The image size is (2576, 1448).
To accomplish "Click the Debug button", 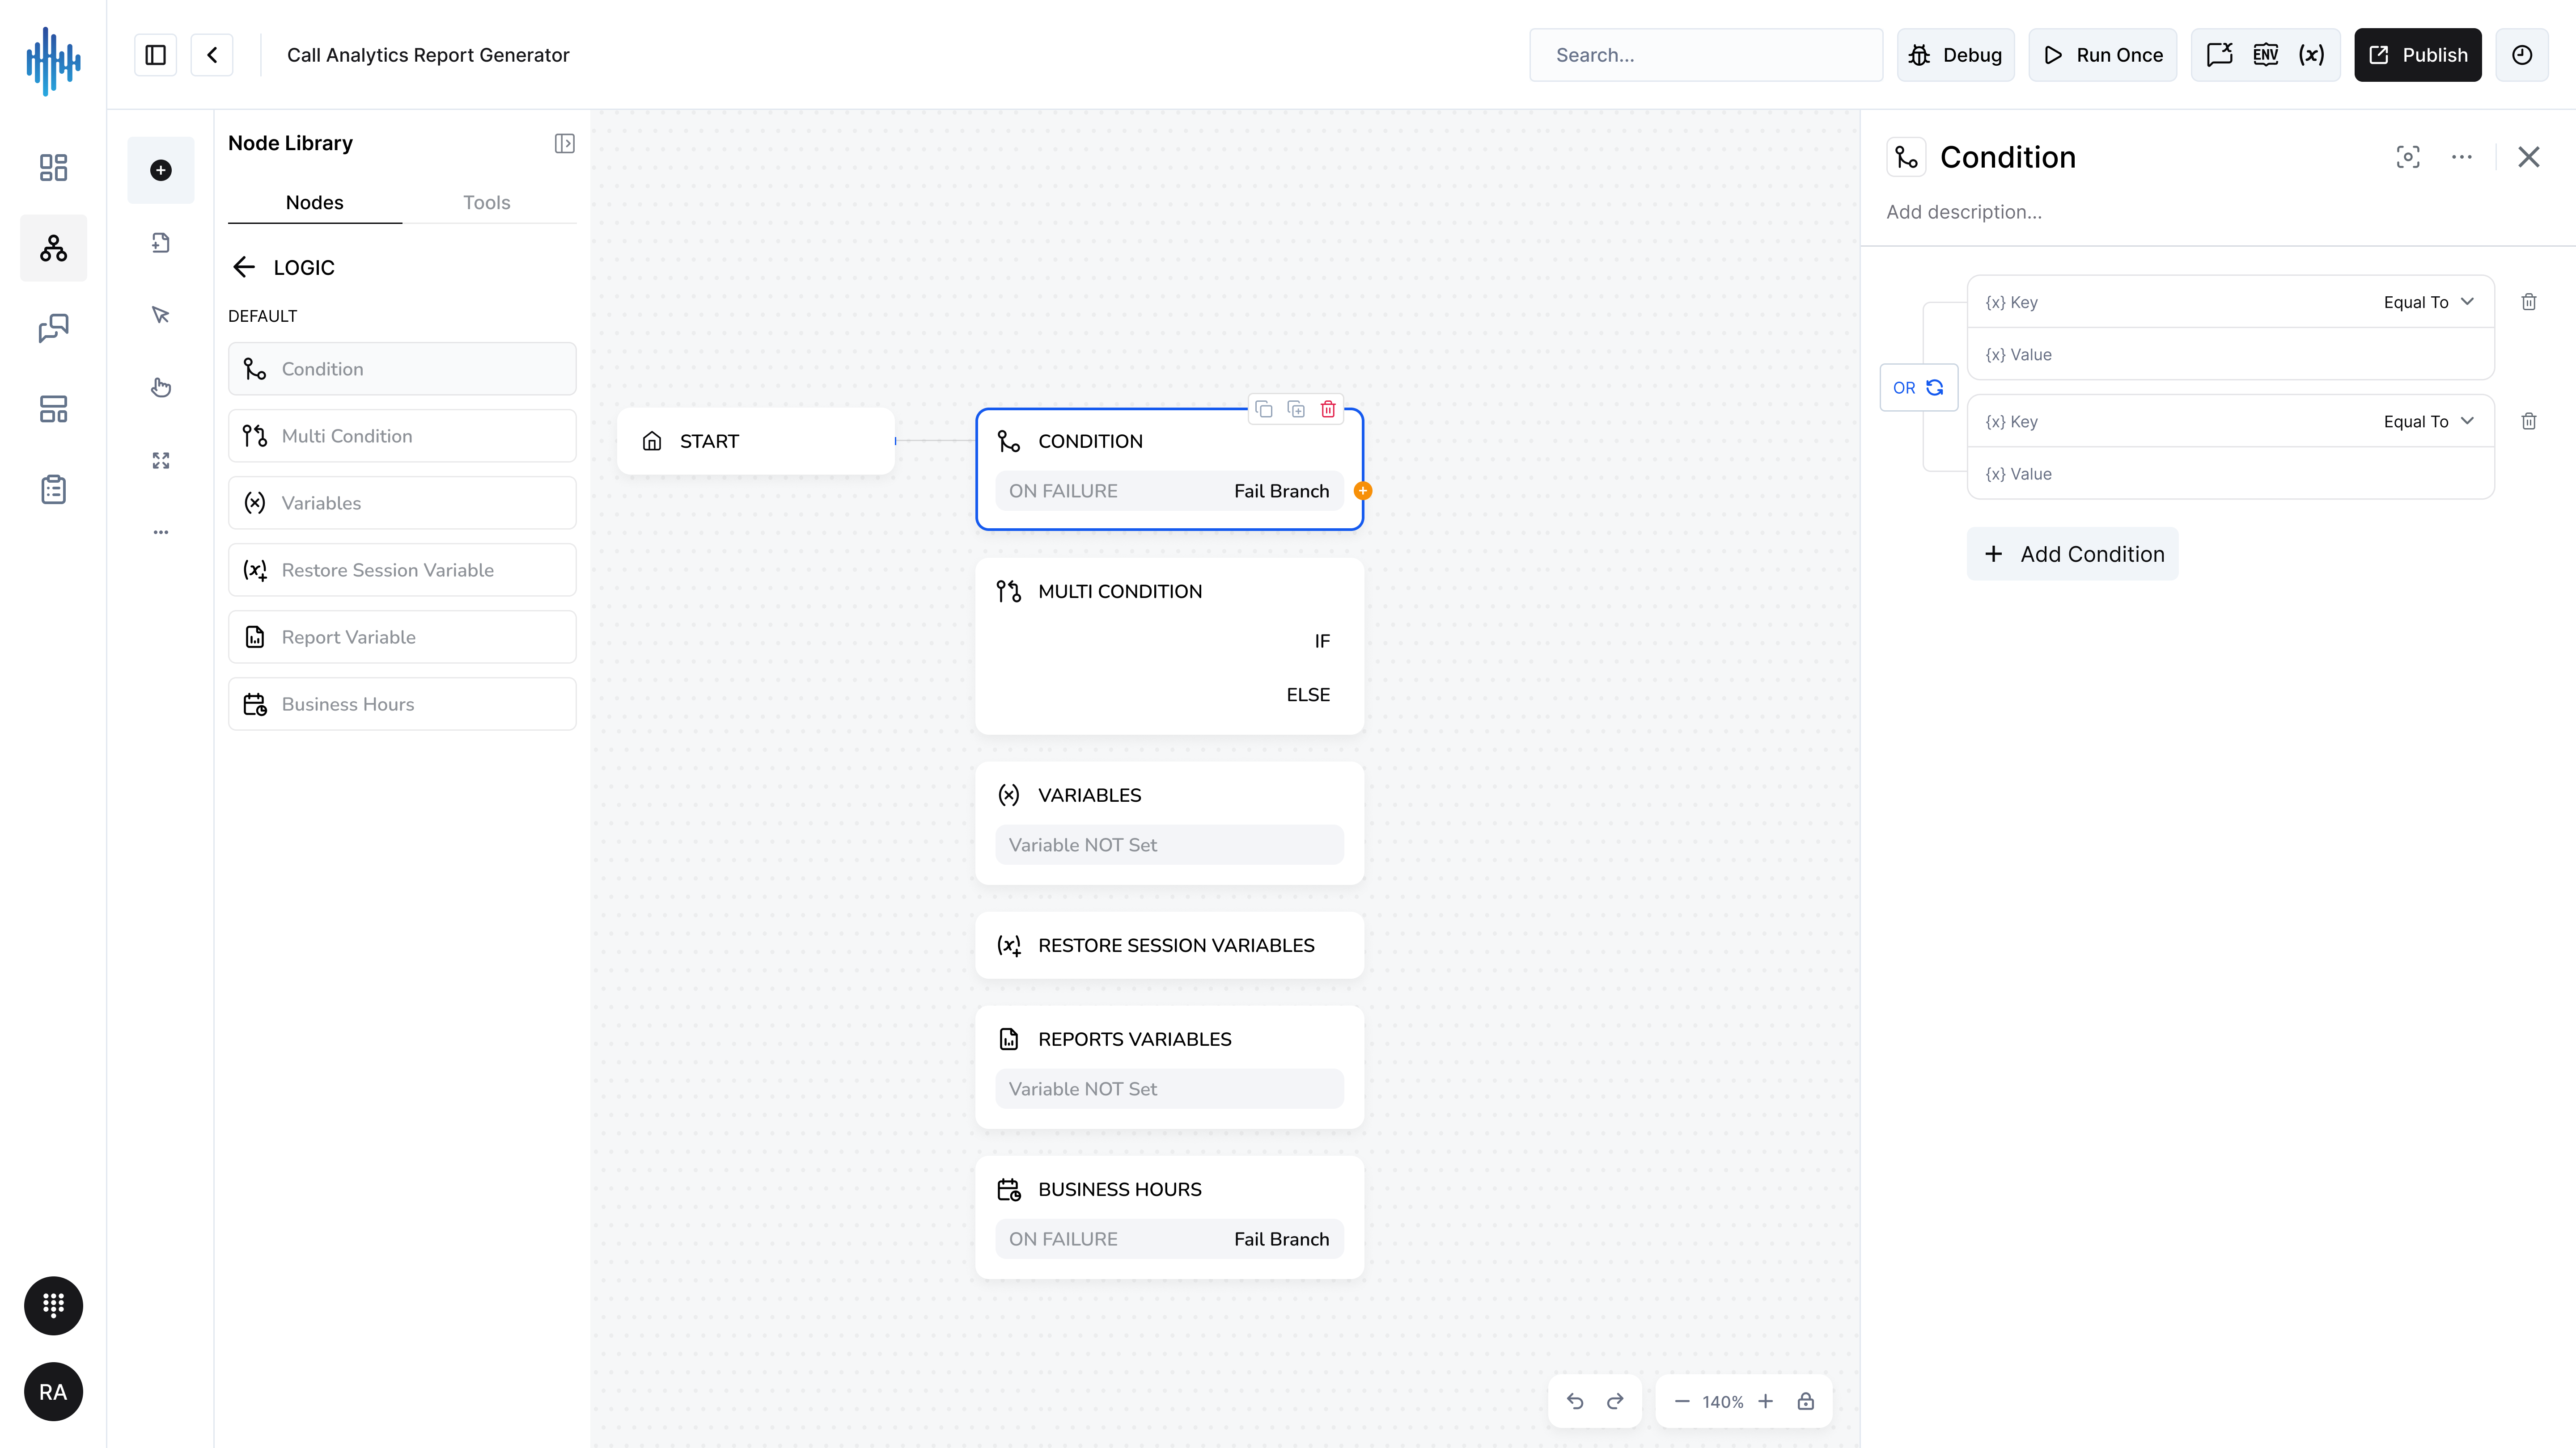I will coord(1956,55).
